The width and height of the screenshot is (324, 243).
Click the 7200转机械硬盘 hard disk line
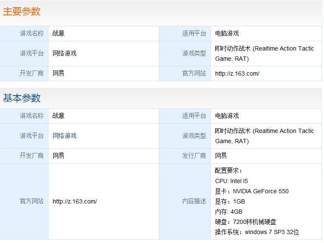click(245, 222)
